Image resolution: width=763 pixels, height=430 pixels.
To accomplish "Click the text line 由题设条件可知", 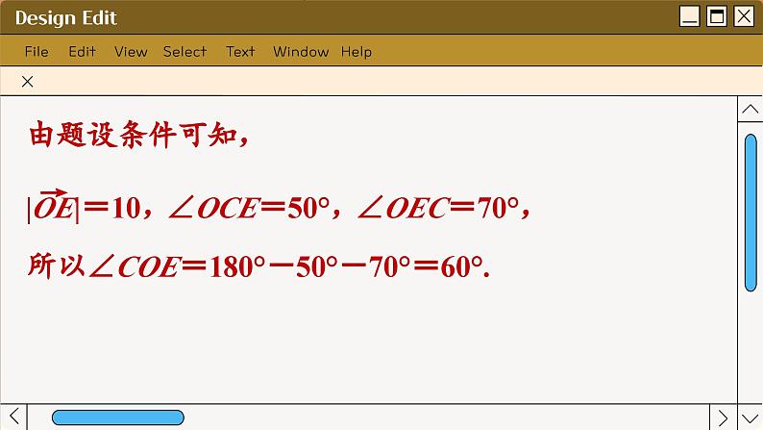I will (140, 138).
